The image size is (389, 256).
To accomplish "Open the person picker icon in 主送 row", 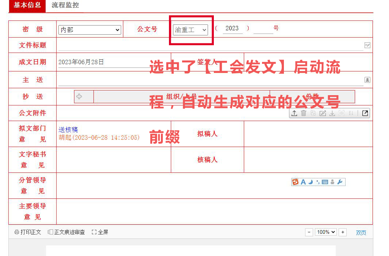I will pyautogui.click(x=367, y=80).
